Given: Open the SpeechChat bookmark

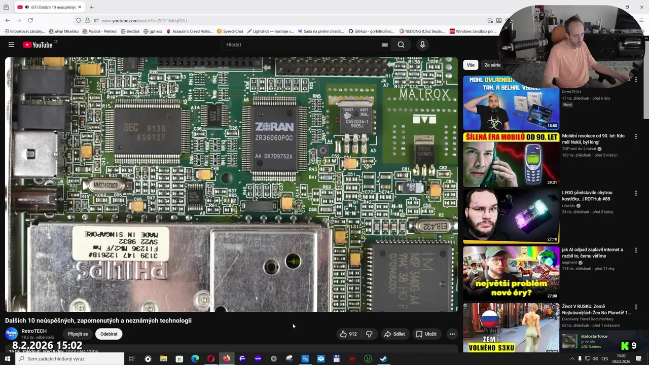Looking at the screenshot, I should coord(230,31).
